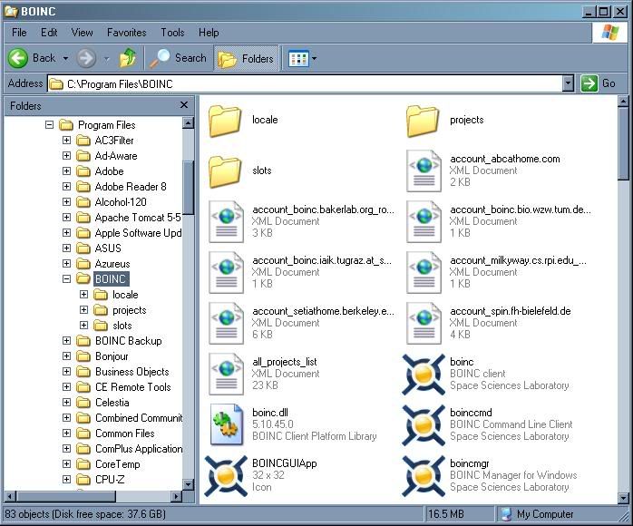Open the Edit menu

[49, 33]
